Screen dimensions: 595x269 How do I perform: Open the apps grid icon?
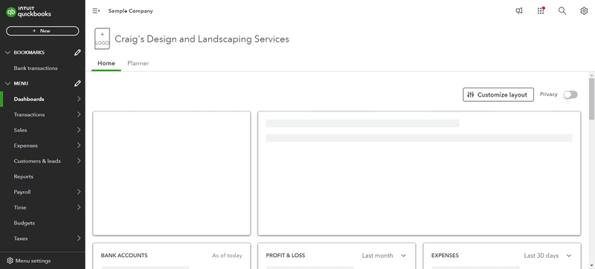(x=541, y=11)
